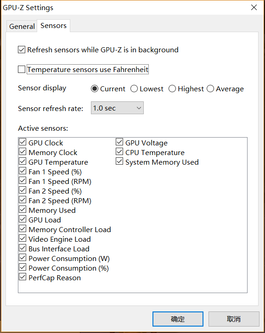The width and height of the screenshot is (265, 333).
Task: Click the 确定 confirm button
Action: tap(178, 319)
